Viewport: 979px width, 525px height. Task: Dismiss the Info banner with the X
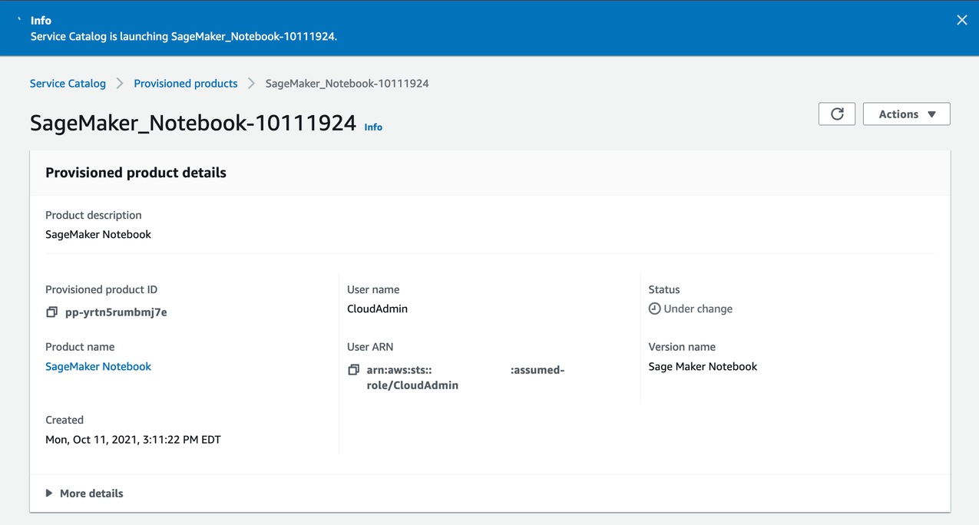(961, 20)
